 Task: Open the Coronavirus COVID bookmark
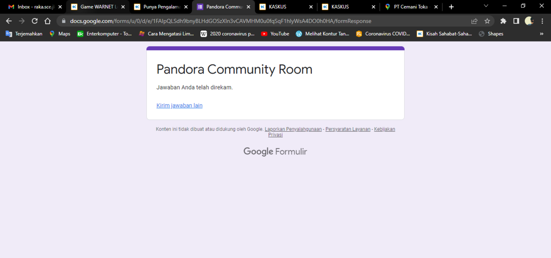click(x=383, y=34)
